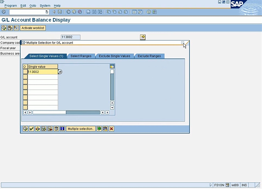Click the SAP window menu icon at top-left
Image resolution: width=262 pixels, height=189 pixels.
[2, 2]
